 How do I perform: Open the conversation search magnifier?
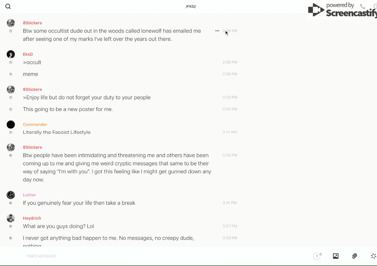tap(8, 6)
